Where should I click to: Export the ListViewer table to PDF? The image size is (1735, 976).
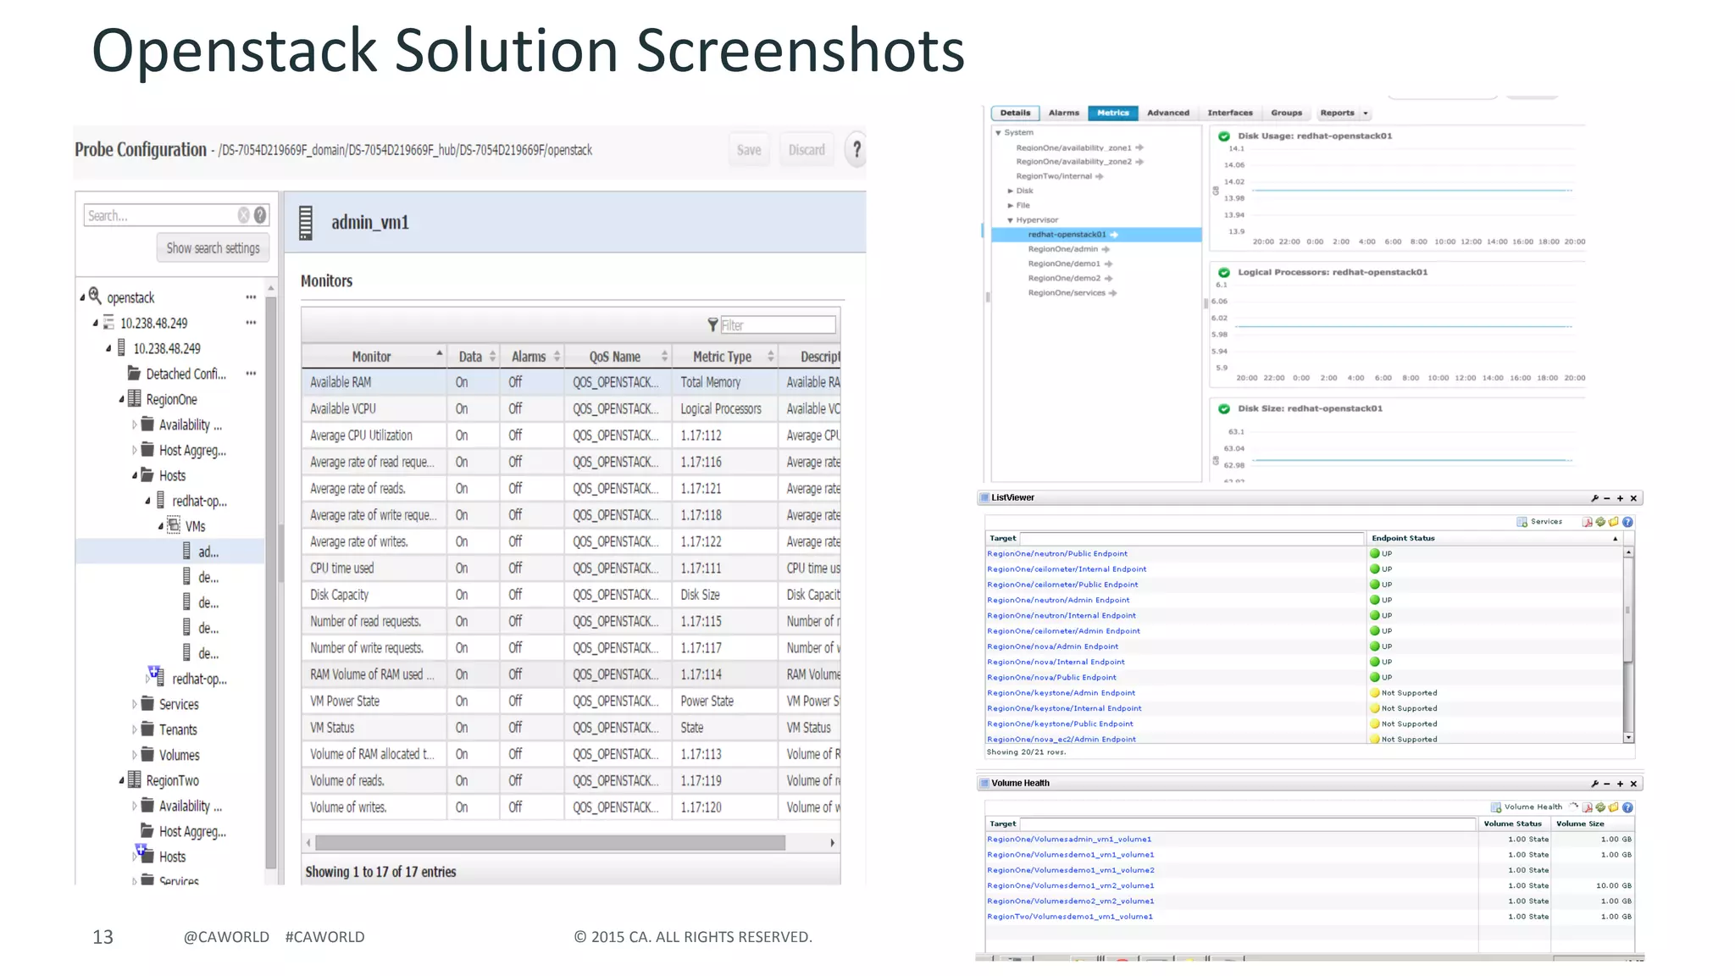point(1587,522)
